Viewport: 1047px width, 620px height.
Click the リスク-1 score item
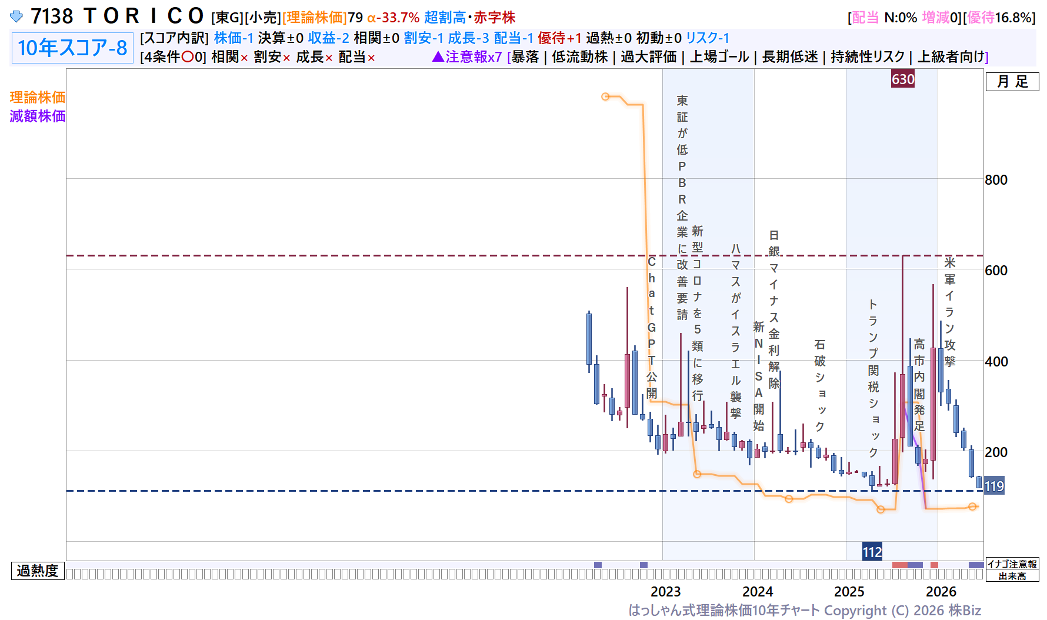click(x=708, y=38)
